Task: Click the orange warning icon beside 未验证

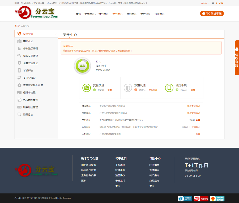Action: (136, 90)
